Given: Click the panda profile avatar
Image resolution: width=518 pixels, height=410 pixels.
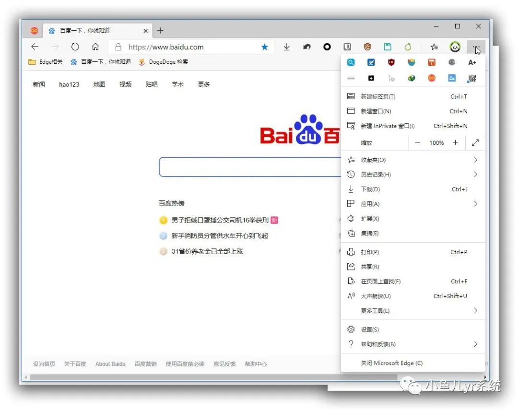Looking at the screenshot, I should click(x=455, y=47).
